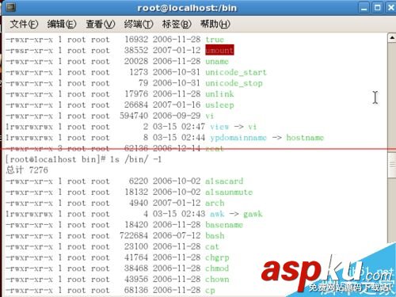This screenshot has height=297, width=396.
Task: Open the 终端(T) menu
Action: point(139,25)
